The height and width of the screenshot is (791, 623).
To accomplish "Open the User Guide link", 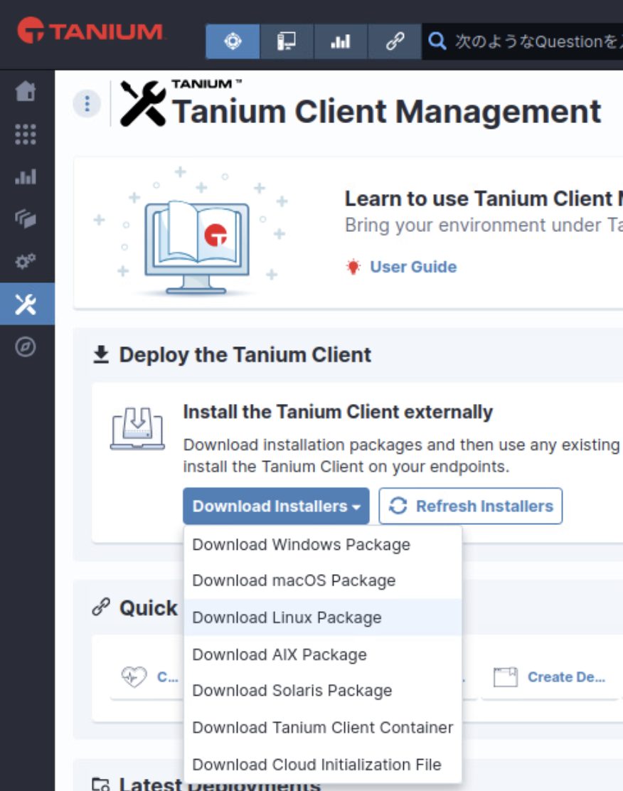I will coord(413,267).
